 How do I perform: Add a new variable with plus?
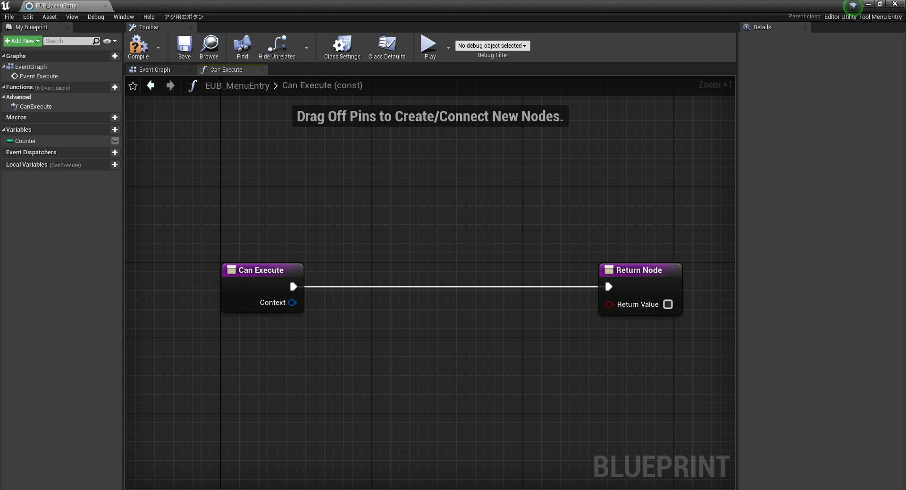pos(115,130)
